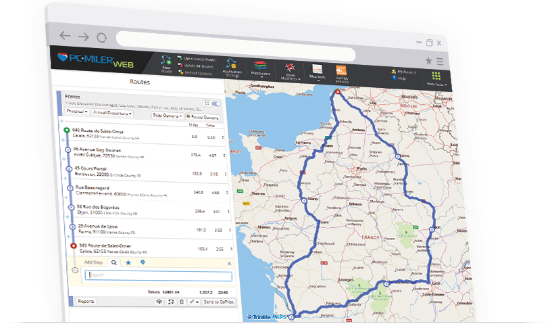Click the stop 3 marker near Clermont-Ferrand on map
Screen dimensions: 556x330
[x=386, y=284]
